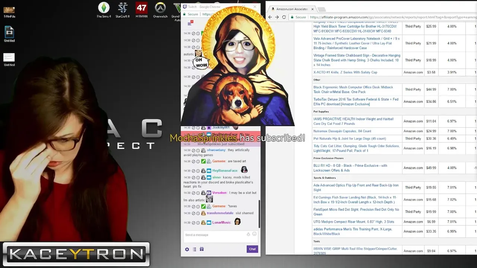Click the Secure lock in Amazon window
The height and width of the screenshot is (268, 477).
293,17
